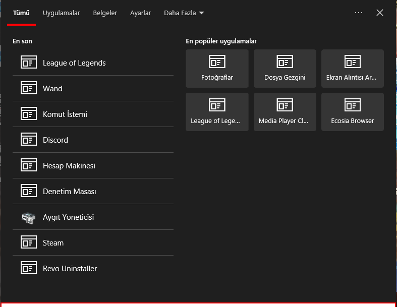The width and height of the screenshot is (397, 307).
Task: Click the Wand app icon
Action: click(x=29, y=88)
